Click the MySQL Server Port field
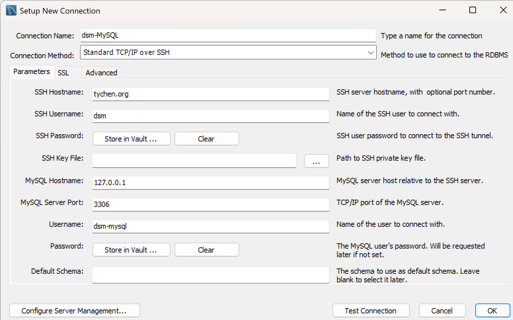Image resolution: width=513 pixels, height=320 pixels. tap(211, 205)
